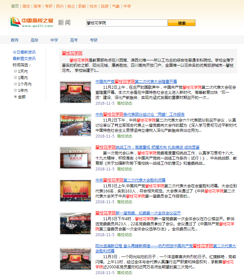The image size is (244, 276).
Task: Switch to the 考研 category tab
Action: click(x=94, y=40)
